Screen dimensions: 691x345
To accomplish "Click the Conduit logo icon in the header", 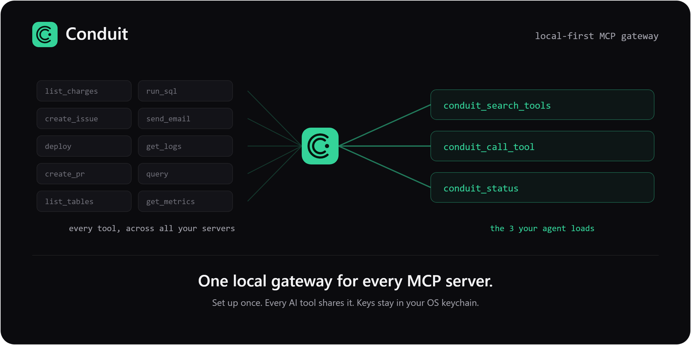I will [45, 34].
